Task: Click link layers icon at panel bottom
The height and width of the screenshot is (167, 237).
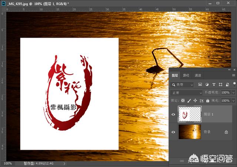Action: point(181,161)
